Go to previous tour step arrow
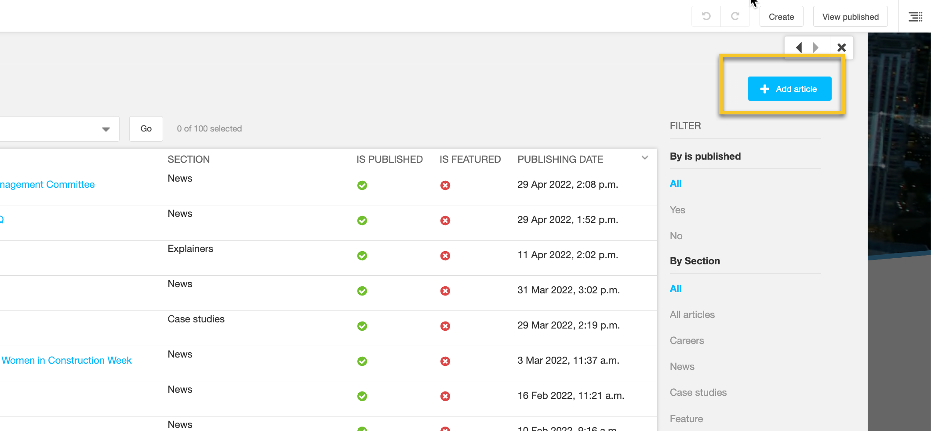931x431 pixels. coord(799,47)
